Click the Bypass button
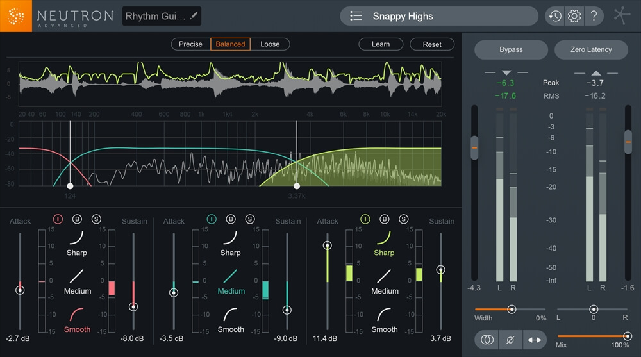 (511, 49)
